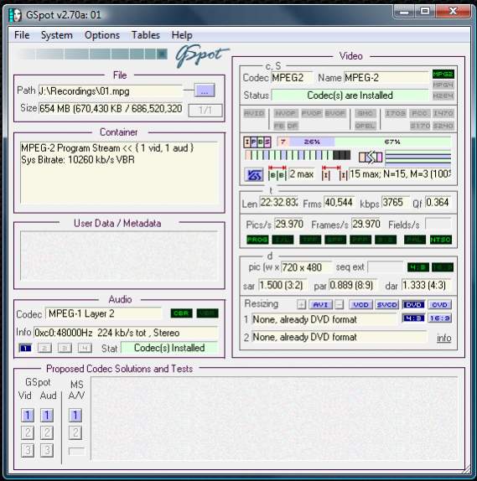Screen dimensions: 477x481
Task: Click the S170 colorimetry indicator
Action: pos(420,126)
